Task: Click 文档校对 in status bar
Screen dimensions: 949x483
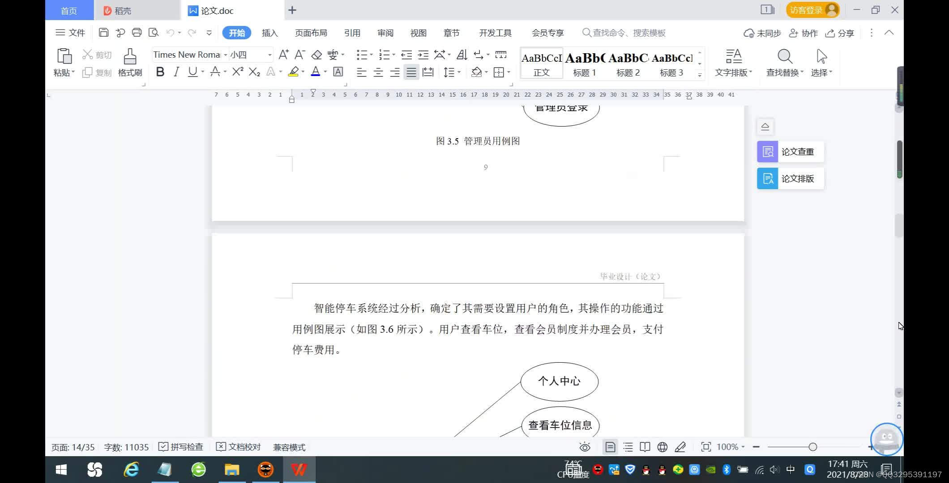Action: tap(239, 447)
